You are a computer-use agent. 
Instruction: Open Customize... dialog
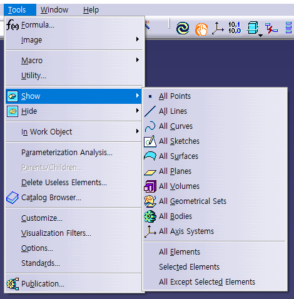[x=74, y=218]
